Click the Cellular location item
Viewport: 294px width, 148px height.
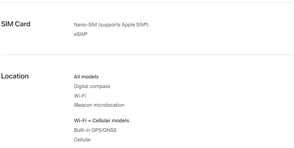83,139
